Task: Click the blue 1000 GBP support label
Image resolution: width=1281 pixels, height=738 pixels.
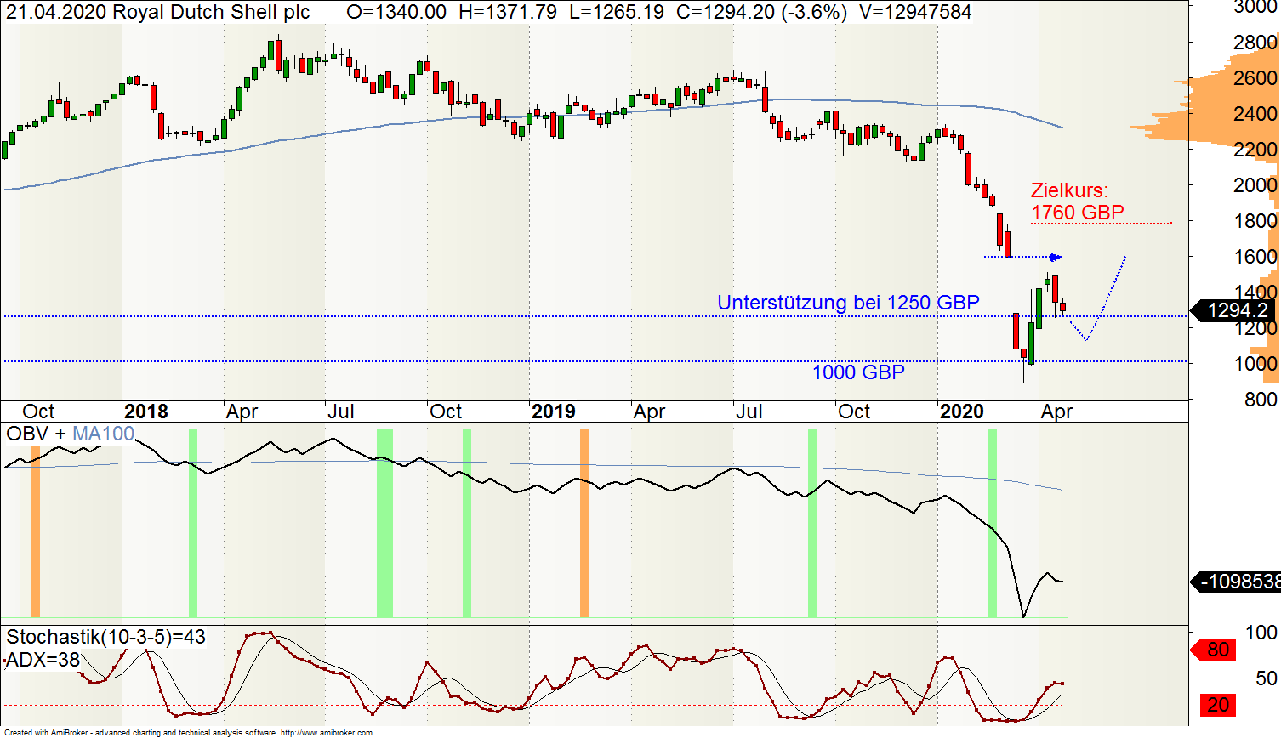Action: (x=858, y=372)
